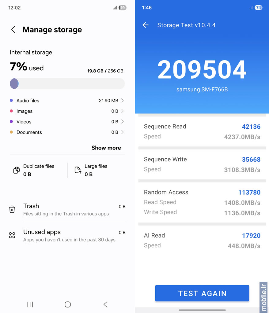
Task: Tap the internal storage usage bar
Action: pyautogui.click(x=67, y=84)
